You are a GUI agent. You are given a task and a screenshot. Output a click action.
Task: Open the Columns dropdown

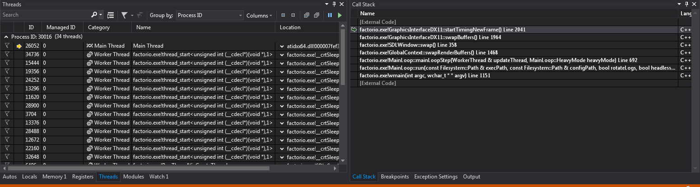pos(259,15)
